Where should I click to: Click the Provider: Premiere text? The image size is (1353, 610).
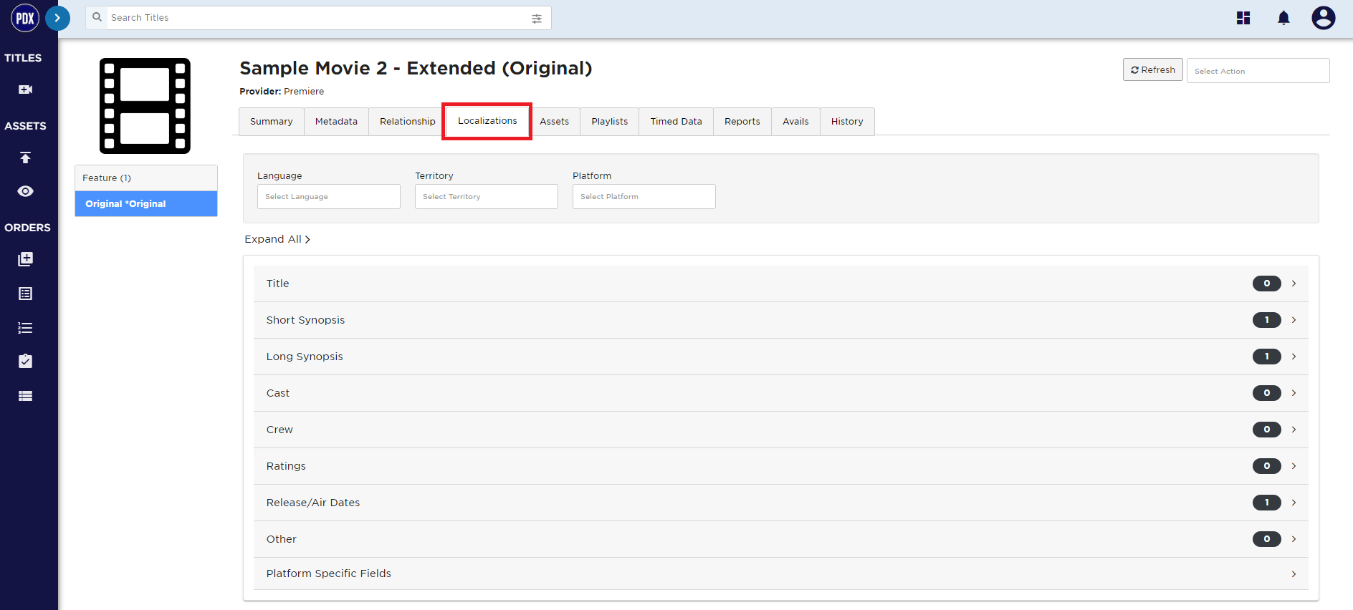coord(282,92)
